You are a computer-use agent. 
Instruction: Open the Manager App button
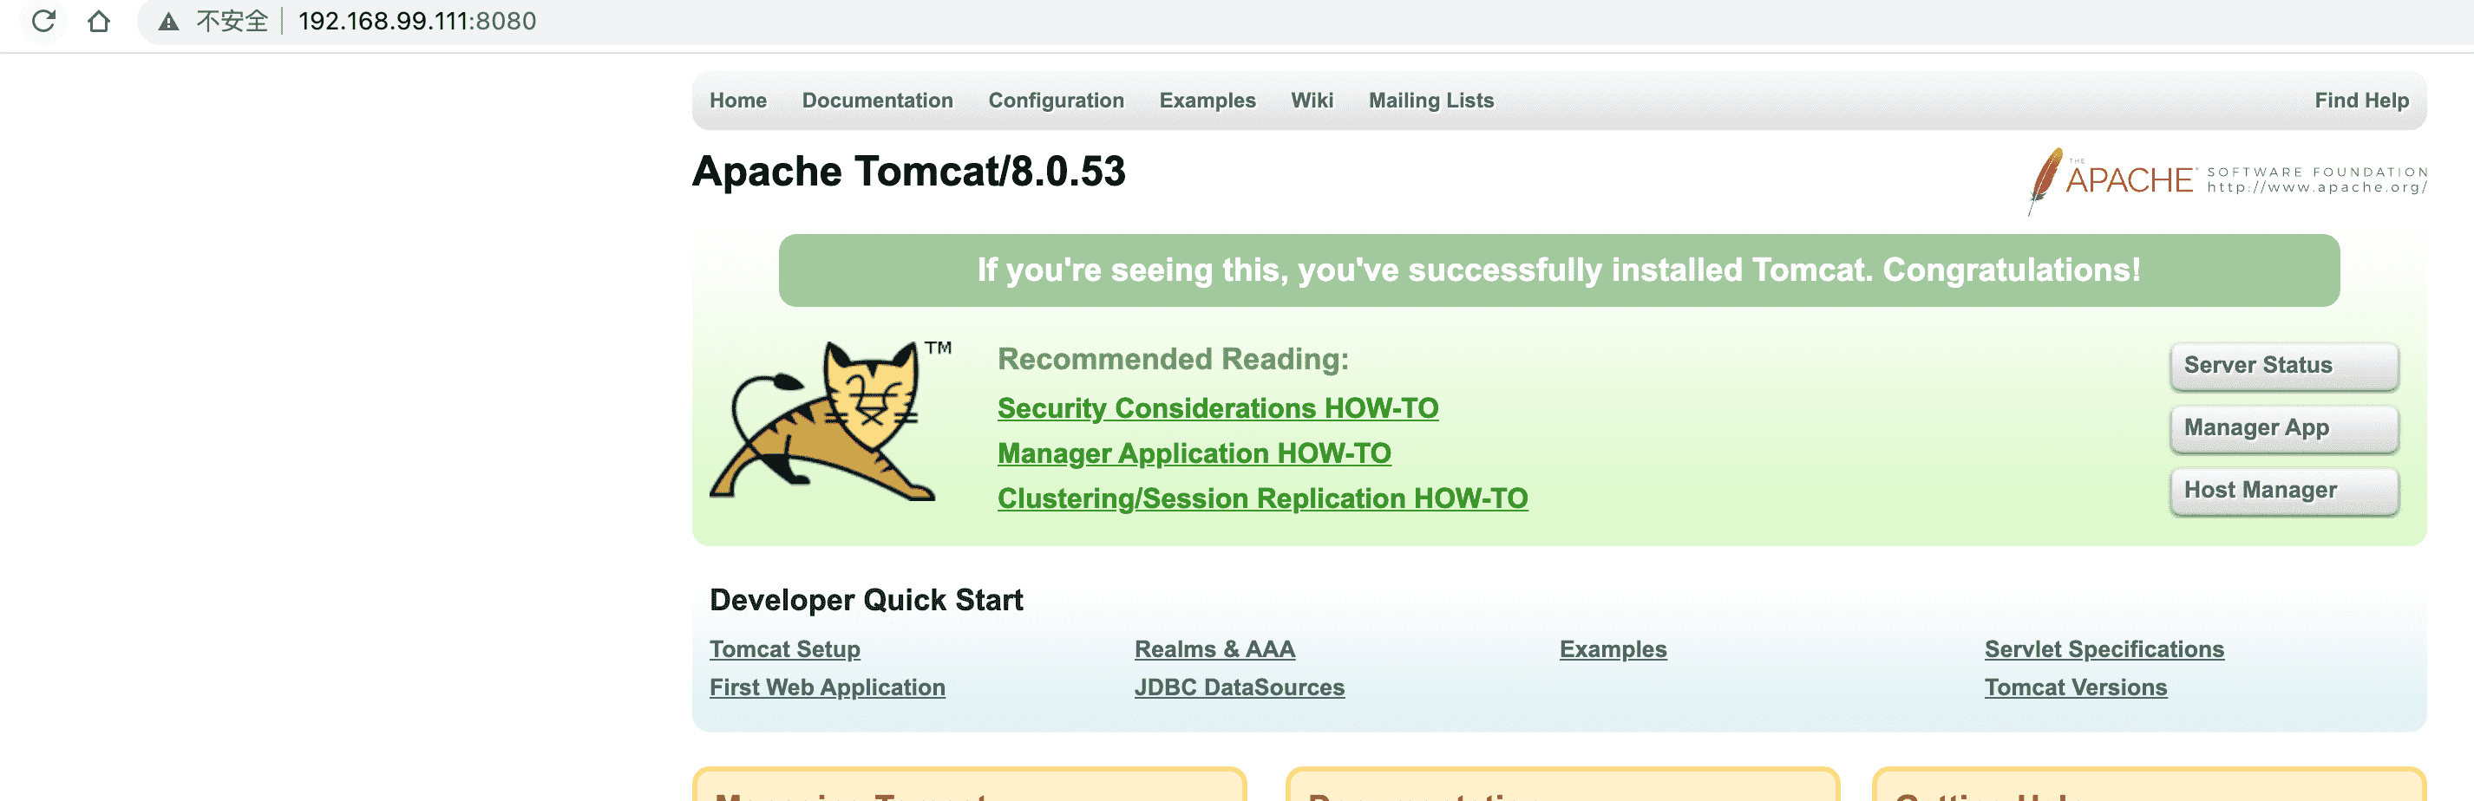(2283, 428)
